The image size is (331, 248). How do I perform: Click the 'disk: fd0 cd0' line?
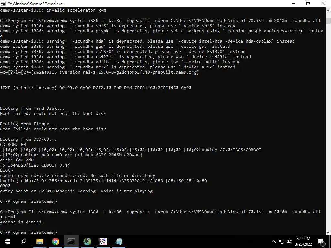click(x=17, y=160)
